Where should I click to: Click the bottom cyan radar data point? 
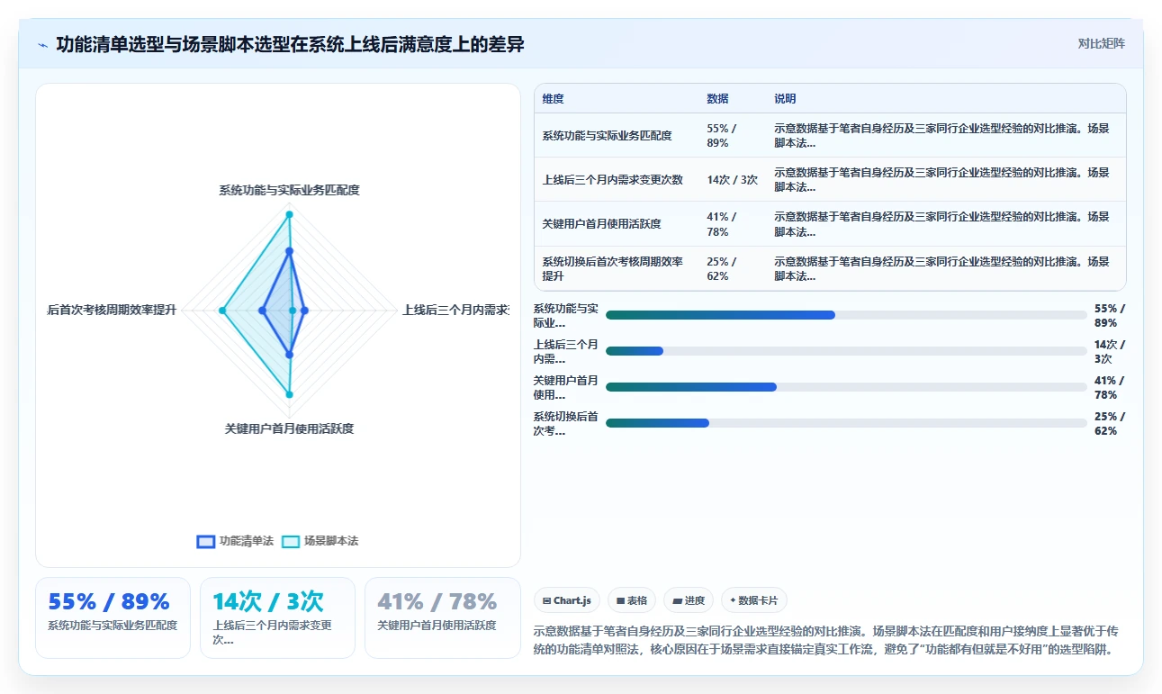point(289,394)
